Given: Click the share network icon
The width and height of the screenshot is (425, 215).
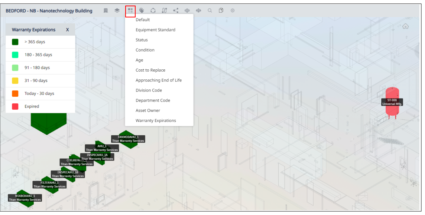Looking at the screenshot, I should coord(176,10).
